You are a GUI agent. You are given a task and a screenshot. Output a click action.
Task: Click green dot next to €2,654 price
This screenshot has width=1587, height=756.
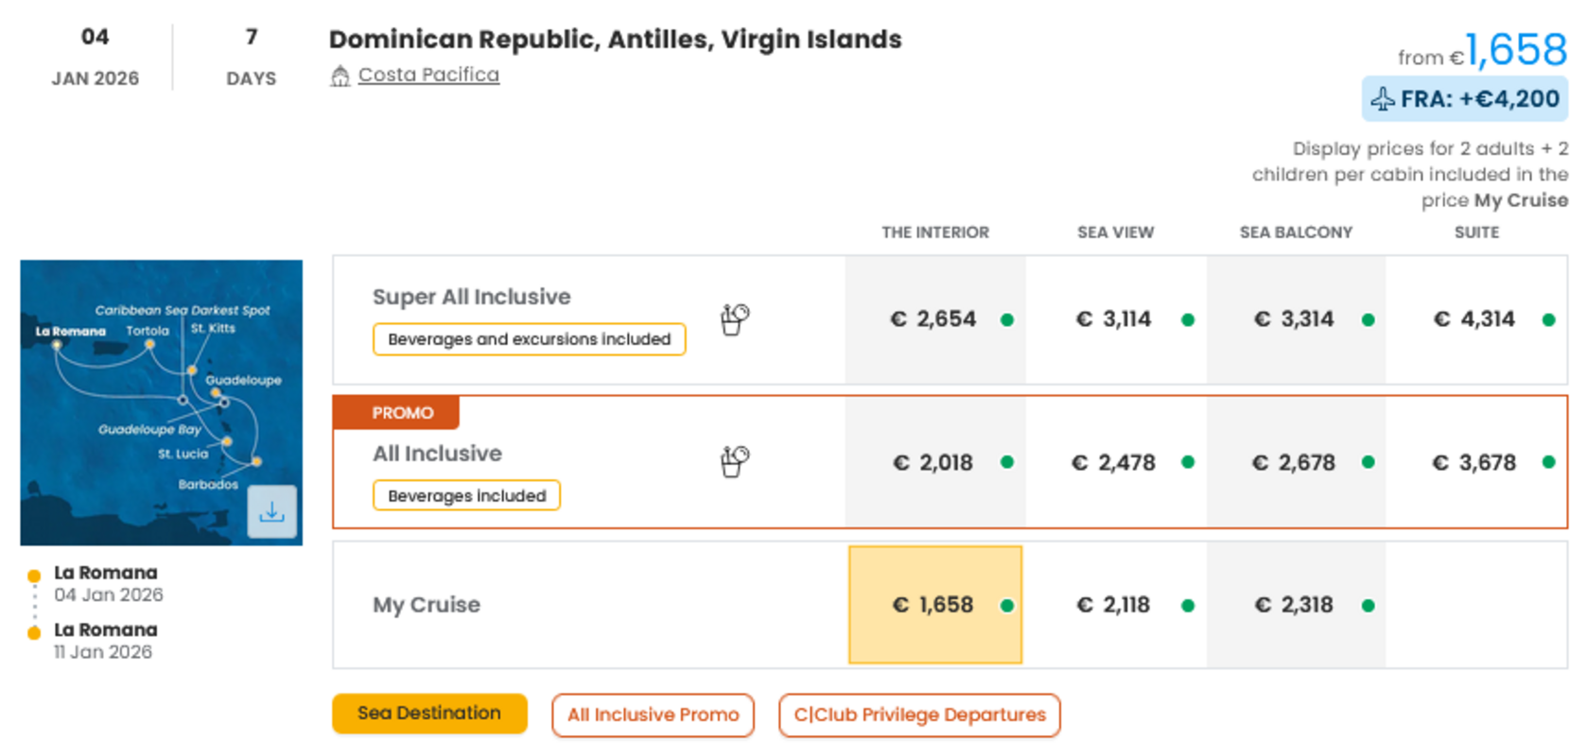[1007, 320]
